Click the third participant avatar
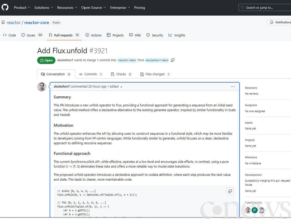The image size is (291, 219). pos(261,210)
